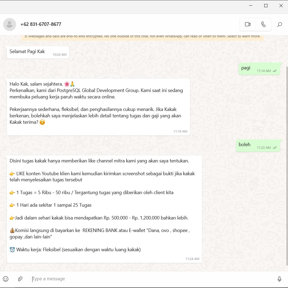Click the line "1 Hari ada sekitar 1 sampai 25 Tugas"

pos(50,205)
